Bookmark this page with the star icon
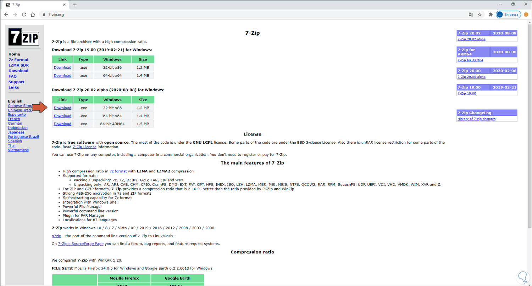Screen dimensions: 532x286 click(x=480, y=15)
